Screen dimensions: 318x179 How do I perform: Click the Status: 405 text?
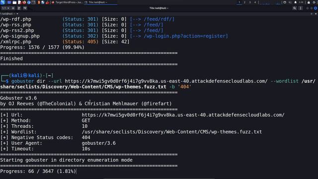point(80,42)
